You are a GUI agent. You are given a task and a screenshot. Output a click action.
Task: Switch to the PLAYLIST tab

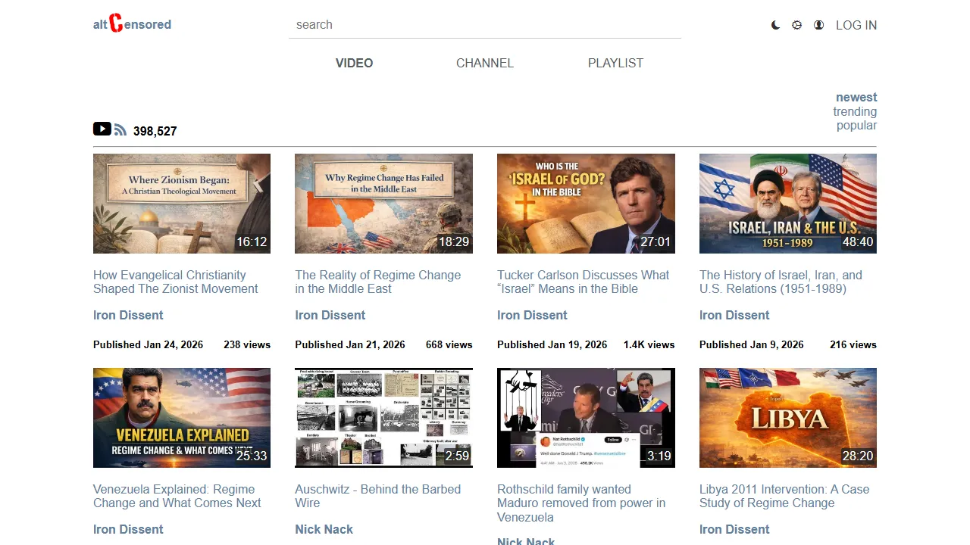pos(615,63)
